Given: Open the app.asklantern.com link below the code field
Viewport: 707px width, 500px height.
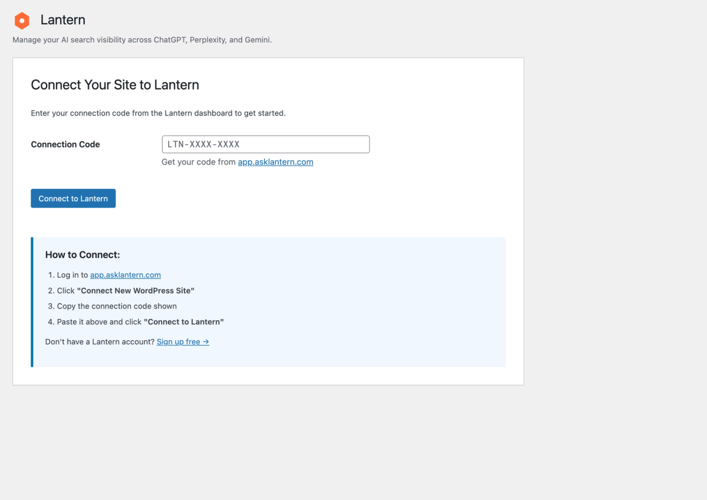Looking at the screenshot, I should click(x=275, y=162).
